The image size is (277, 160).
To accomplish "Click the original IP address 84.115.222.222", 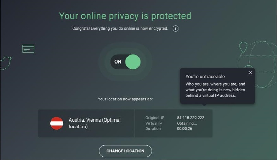I will (191, 118).
